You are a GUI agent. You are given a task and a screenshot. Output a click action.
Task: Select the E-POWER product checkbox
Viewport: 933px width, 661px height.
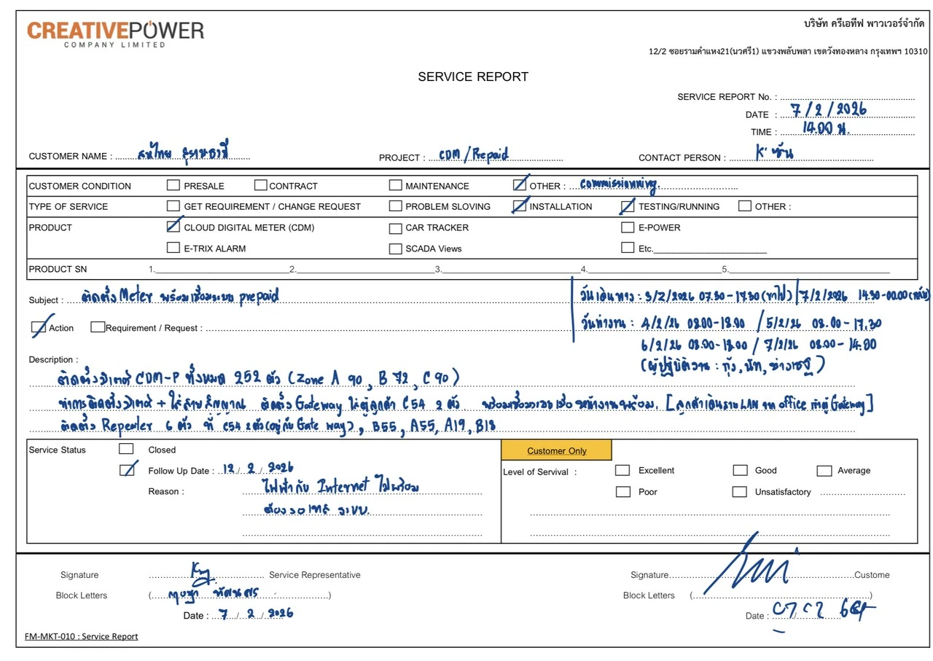(x=628, y=227)
